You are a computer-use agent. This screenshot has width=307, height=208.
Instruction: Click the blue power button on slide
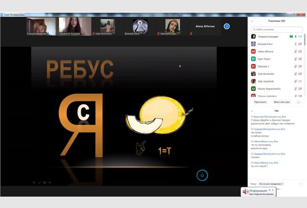click(202, 175)
